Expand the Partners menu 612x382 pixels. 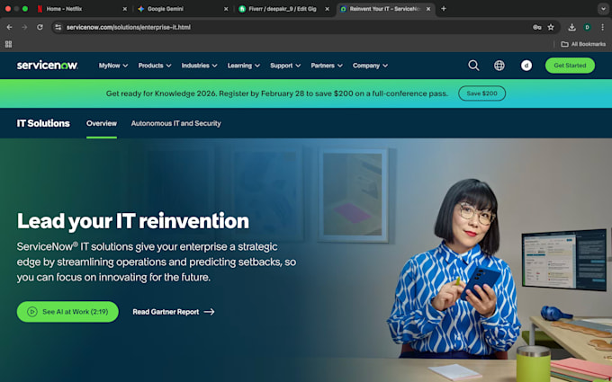[327, 66]
